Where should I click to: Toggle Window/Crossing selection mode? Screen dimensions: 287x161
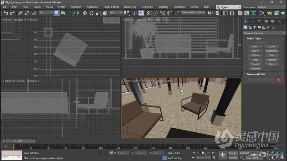click(x=77, y=13)
